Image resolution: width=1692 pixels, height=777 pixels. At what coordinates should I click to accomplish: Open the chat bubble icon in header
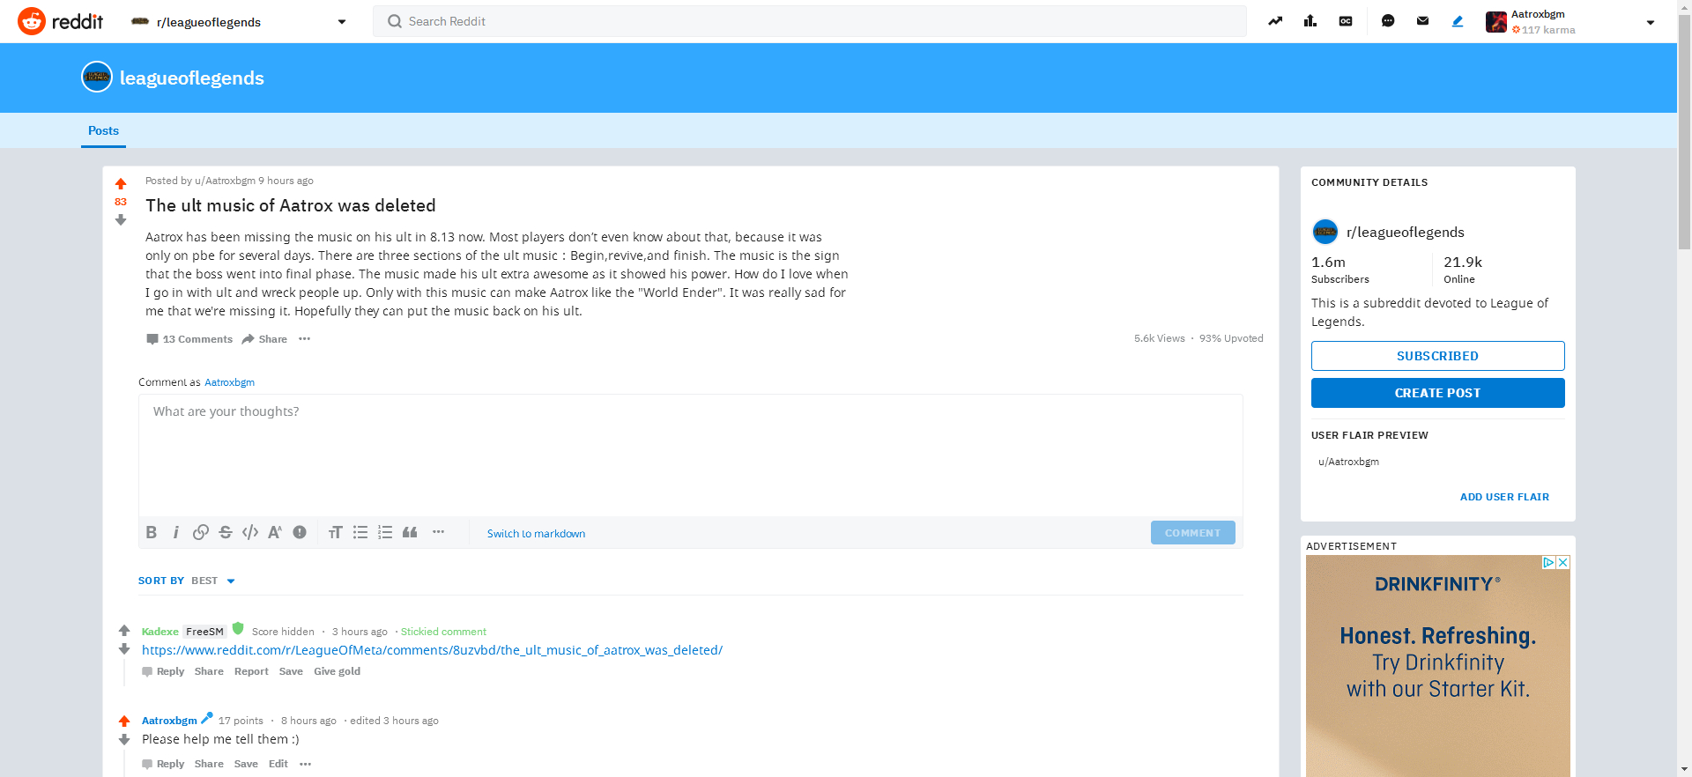coord(1388,21)
